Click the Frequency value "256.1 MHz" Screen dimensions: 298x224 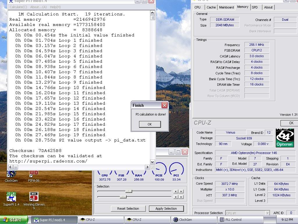pyautogui.click(x=257, y=45)
